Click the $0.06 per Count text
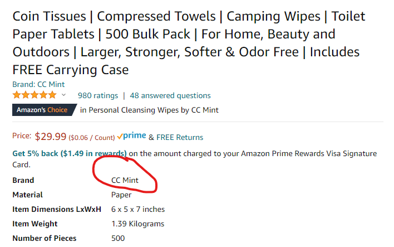The height and width of the screenshot is (247, 394). point(92,138)
